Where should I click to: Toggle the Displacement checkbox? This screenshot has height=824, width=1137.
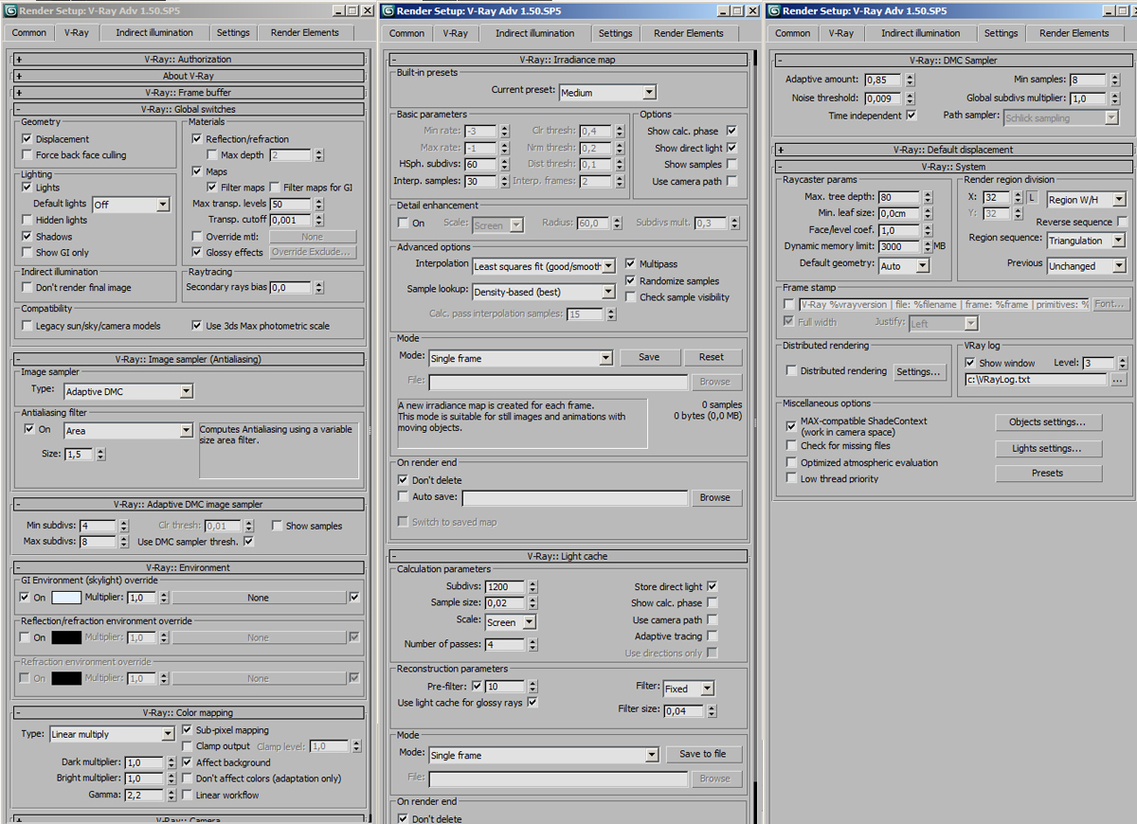click(27, 139)
